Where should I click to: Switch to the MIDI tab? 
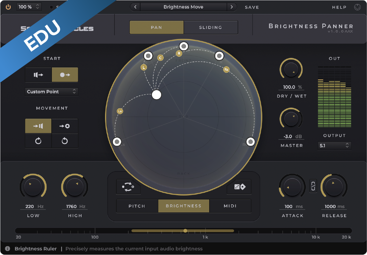230,206
